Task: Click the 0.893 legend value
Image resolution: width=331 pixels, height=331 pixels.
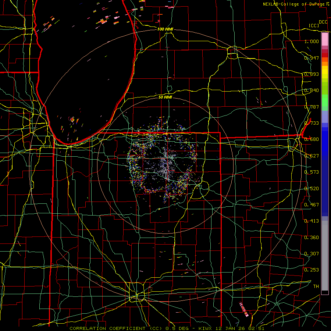Action: pyautogui.click(x=312, y=74)
